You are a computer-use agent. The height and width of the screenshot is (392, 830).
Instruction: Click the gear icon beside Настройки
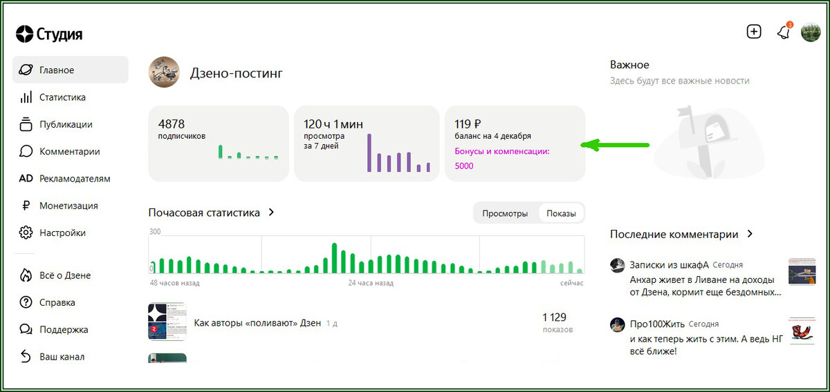pyautogui.click(x=26, y=233)
